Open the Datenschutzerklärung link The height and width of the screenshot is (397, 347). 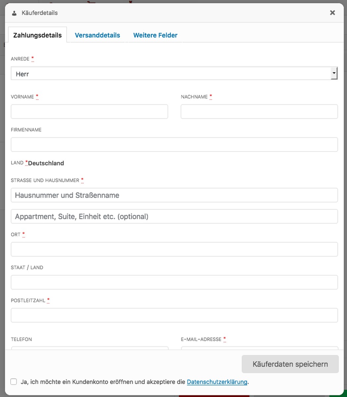click(217, 382)
